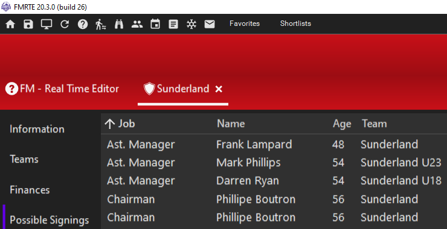The height and width of the screenshot is (229, 447).
Task: Open the envelope mail icon
Action: [x=210, y=24]
